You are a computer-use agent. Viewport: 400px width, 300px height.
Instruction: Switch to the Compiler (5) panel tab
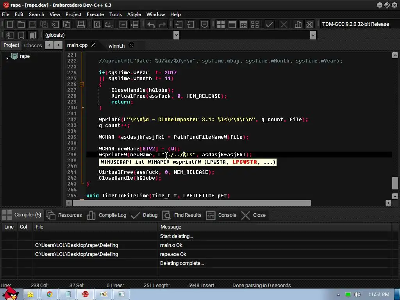coord(22,215)
